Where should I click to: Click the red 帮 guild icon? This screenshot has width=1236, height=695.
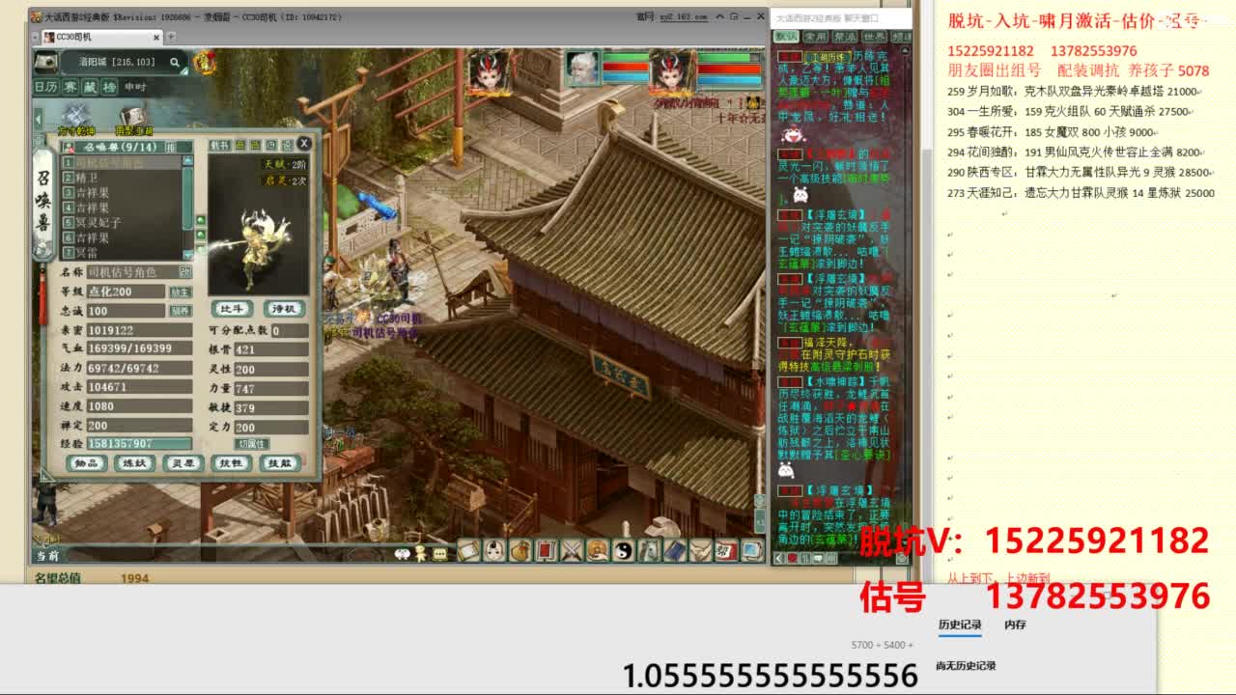[x=725, y=551]
